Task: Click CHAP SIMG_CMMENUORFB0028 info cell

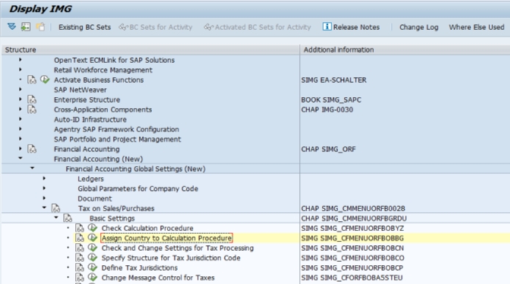Action: [x=353, y=208]
